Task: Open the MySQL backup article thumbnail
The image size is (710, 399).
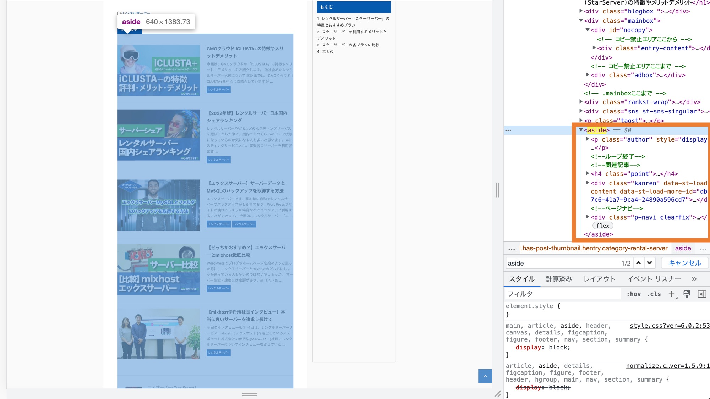Action: (158, 205)
